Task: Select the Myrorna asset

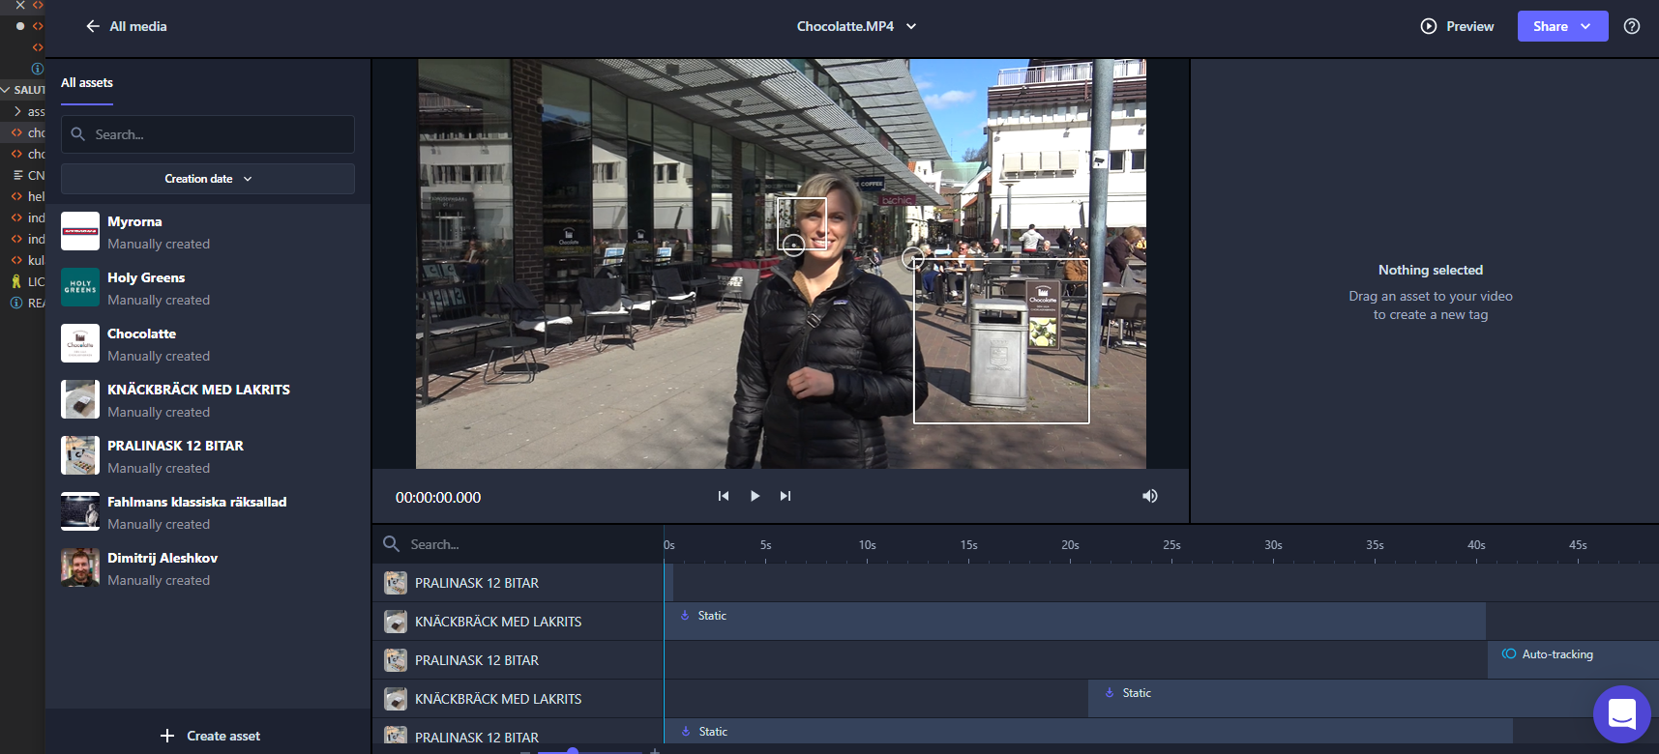Action: tap(208, 232)
